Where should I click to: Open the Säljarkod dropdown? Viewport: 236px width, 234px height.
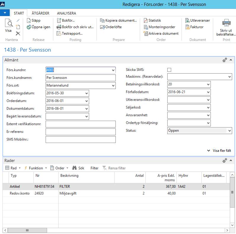point(208,107)
